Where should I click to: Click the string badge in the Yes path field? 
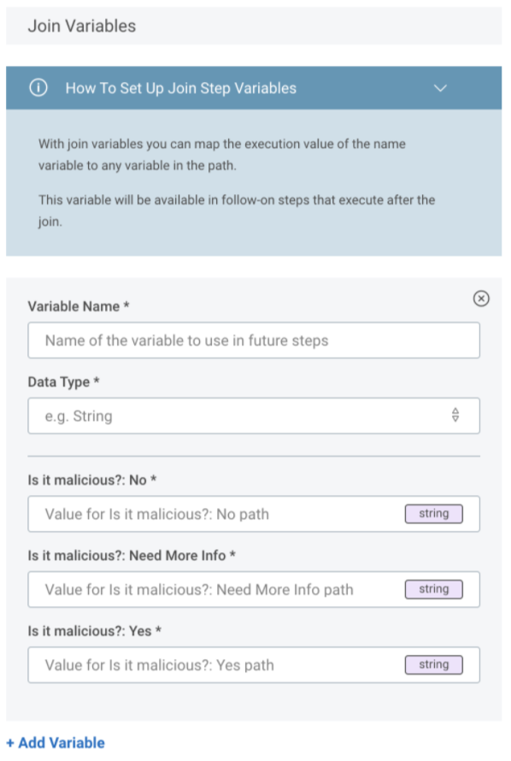434,665
